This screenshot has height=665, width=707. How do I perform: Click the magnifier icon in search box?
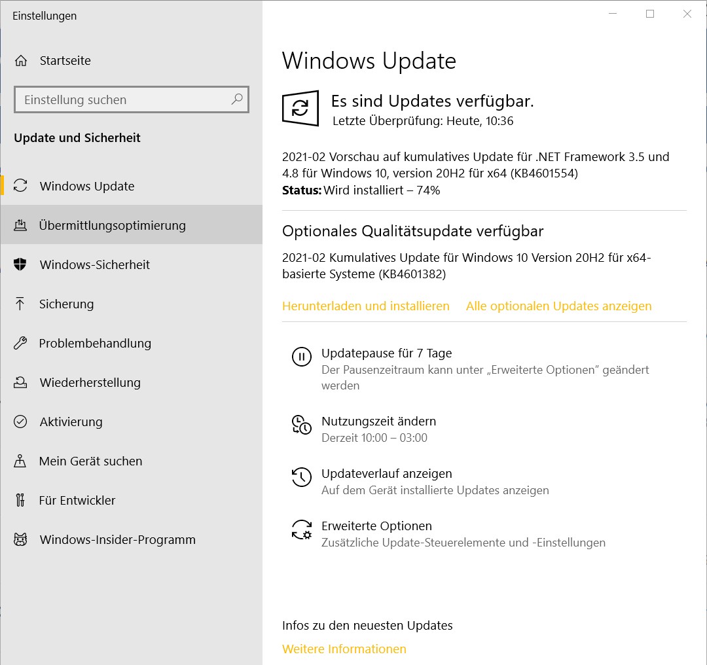click(237, 99)
